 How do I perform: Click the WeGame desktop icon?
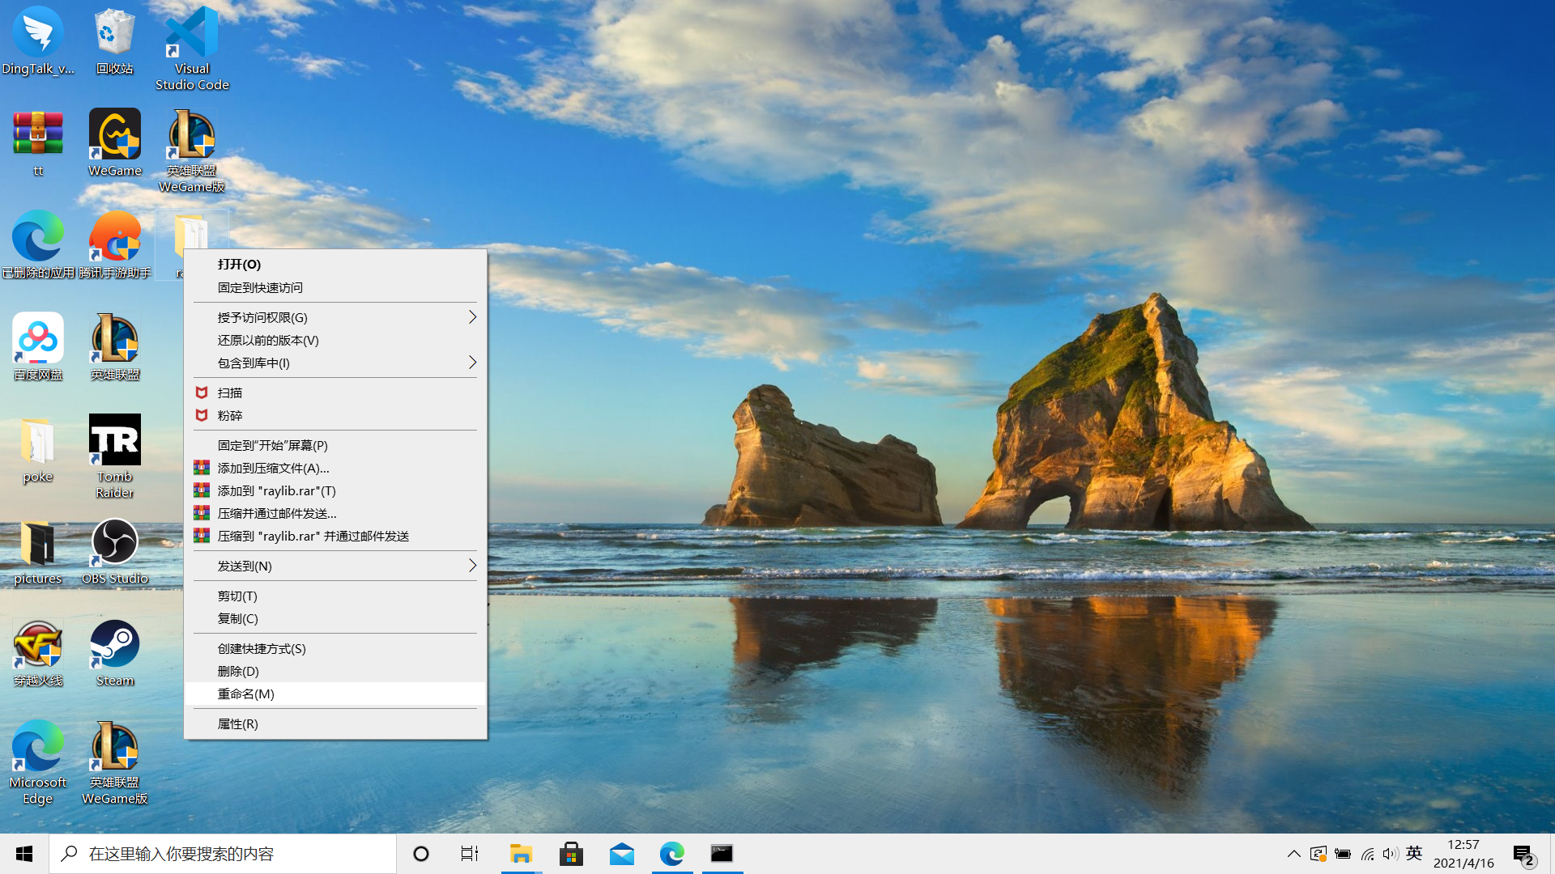tap(114, 135)
